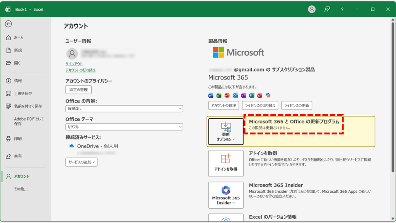Click the OneDrive cloud icon
396x223 pixels.
72,146
